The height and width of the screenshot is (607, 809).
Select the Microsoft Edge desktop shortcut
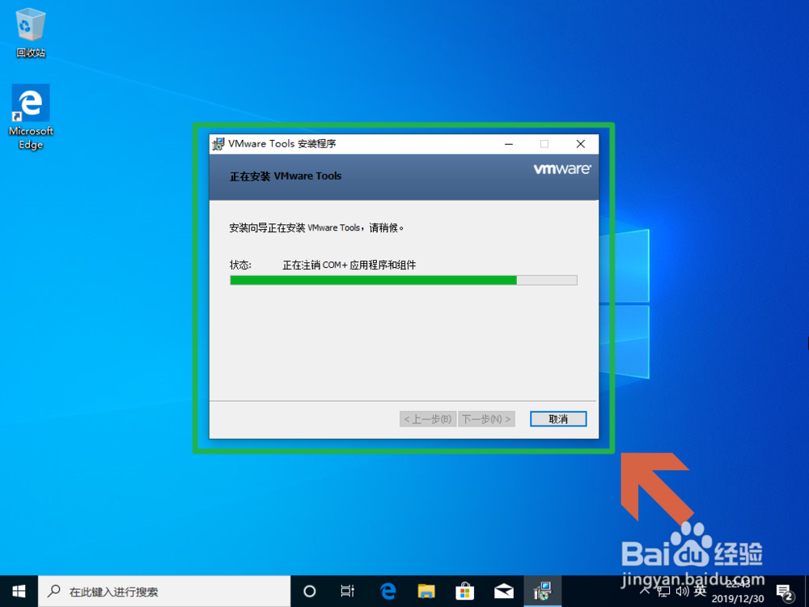tap(31, 117)
